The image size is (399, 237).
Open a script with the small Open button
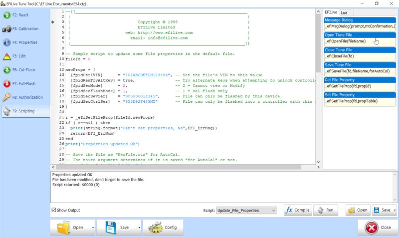click(358, 210)
